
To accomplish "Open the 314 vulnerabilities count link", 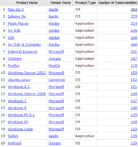I will [x=134, y=24].
